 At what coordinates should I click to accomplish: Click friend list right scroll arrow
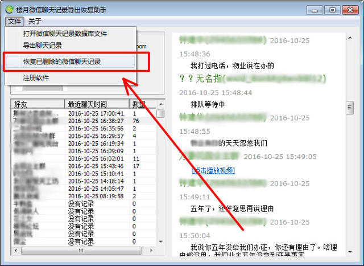[x=151, y=251]
